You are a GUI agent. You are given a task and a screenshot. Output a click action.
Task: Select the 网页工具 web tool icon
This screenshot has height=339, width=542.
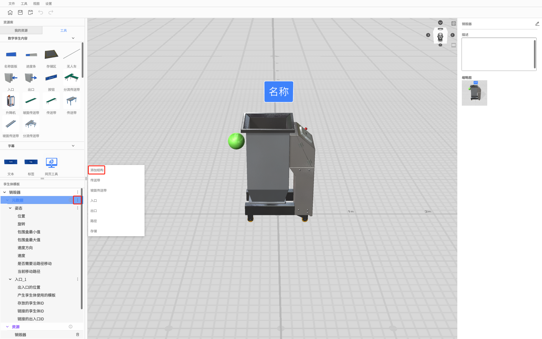pyautogui.click(x=51, y=163)
